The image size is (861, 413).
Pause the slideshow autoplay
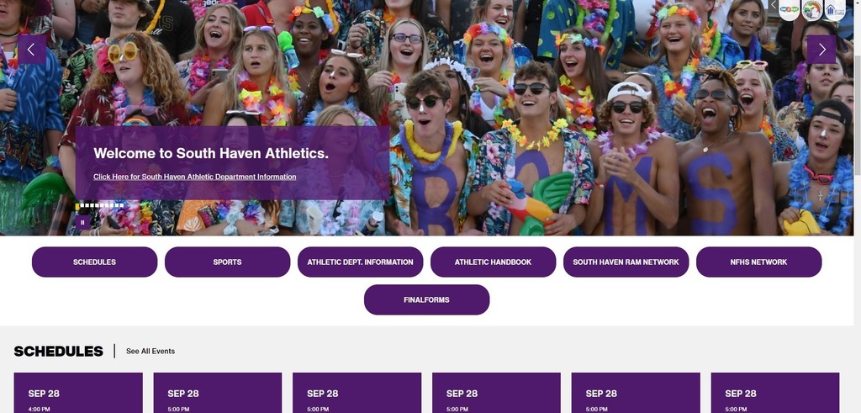point(82,222)
